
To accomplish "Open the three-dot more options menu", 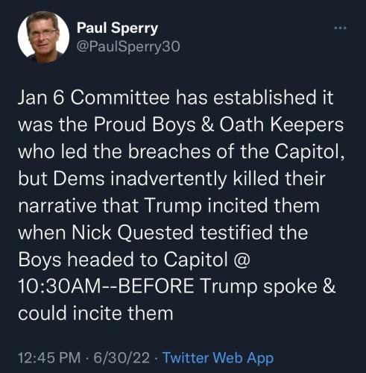I will tap(340, 28).
